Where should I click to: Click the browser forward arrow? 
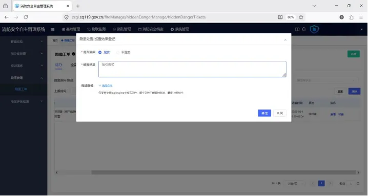click(x=16, y=17)
